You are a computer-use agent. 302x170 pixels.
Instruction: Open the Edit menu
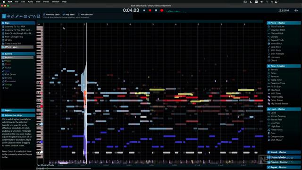pyautogui.click(x=23, y=2)
